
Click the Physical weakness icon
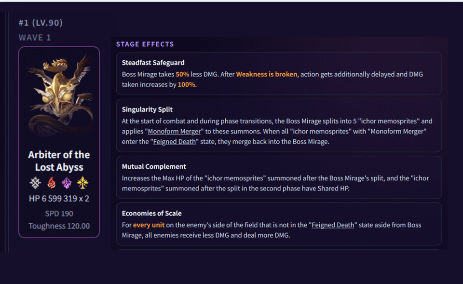[35, 183]
